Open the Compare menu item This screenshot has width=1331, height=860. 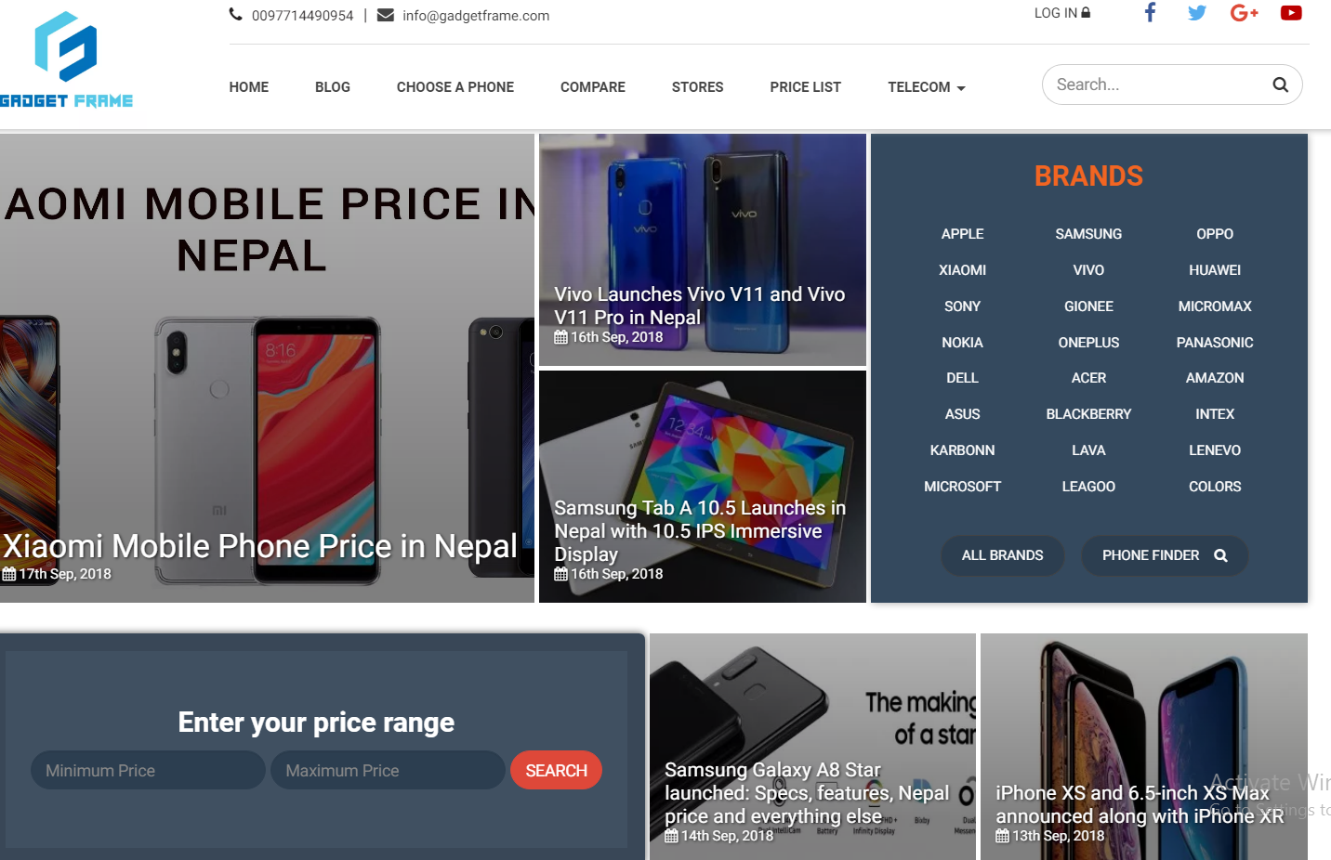point(593,87)
